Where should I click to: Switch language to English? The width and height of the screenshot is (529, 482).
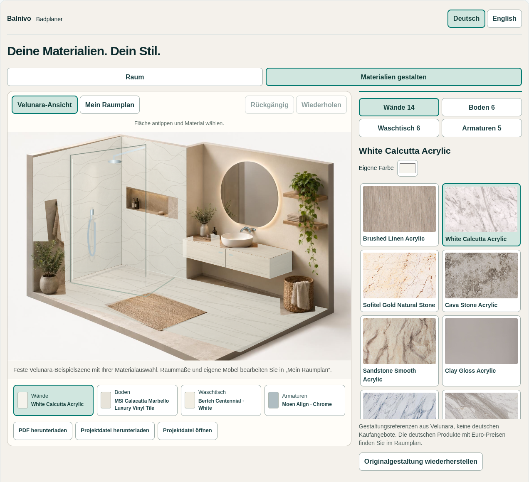click(x=504, y=19)
